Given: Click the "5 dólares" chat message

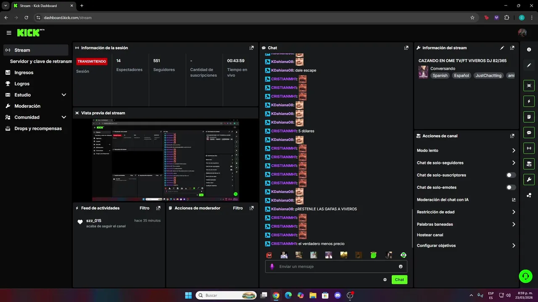Looking at the screenshot, I should [306, 131].
